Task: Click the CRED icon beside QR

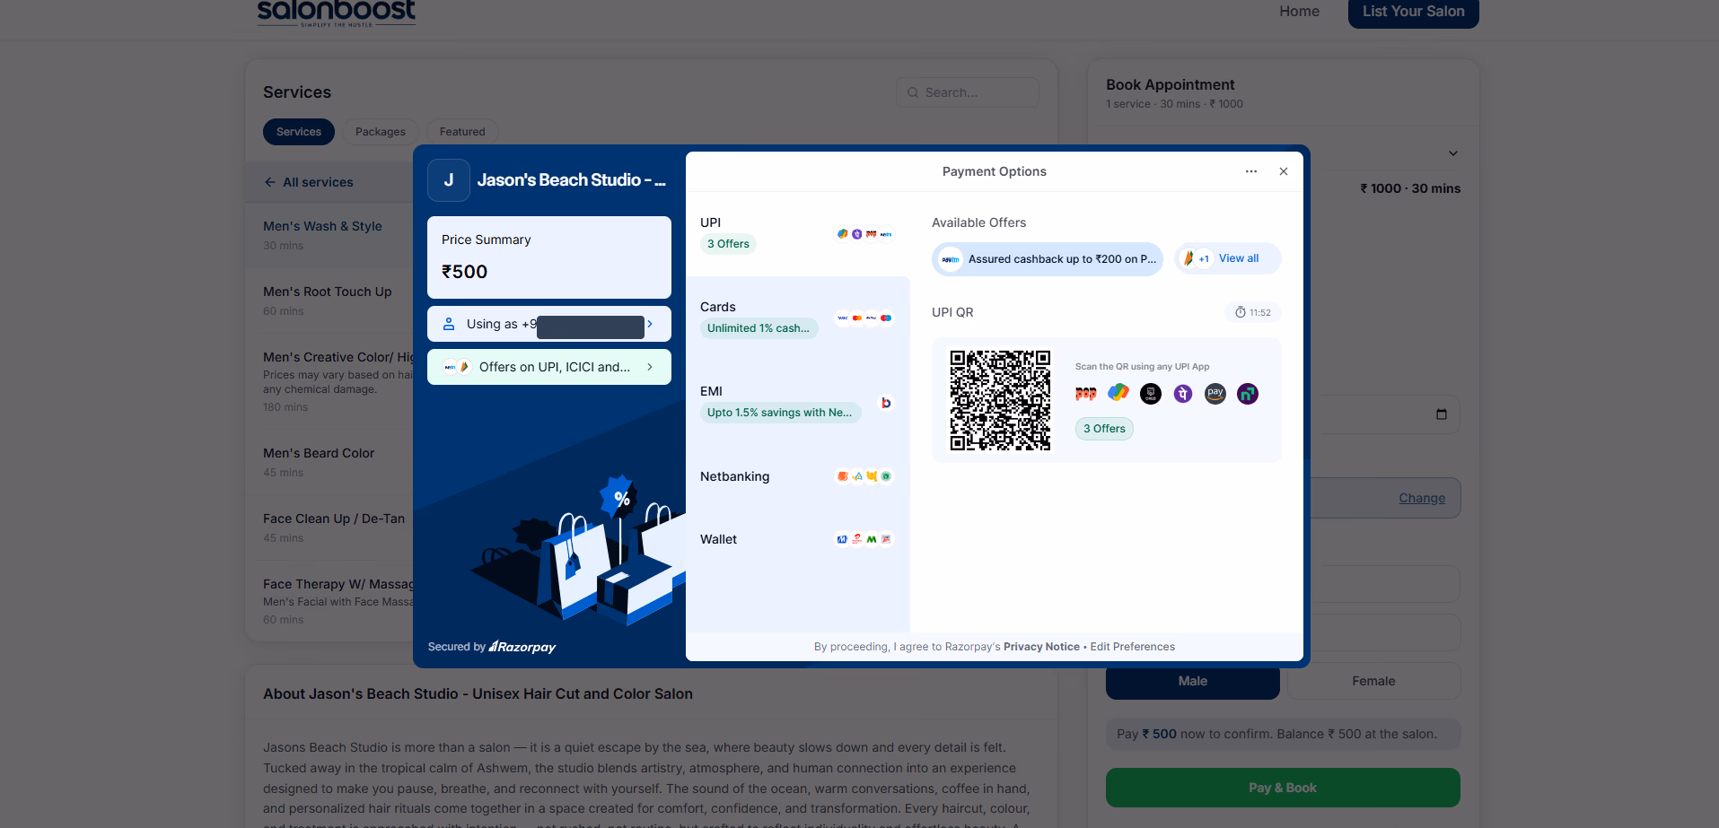Action: click(1151, 394)
